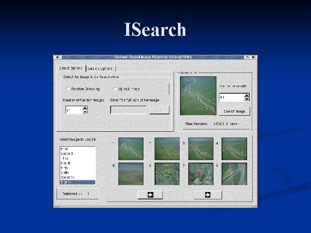Open result thumbnail number 5
Viewport: 311px width, 233px height.
(131, 174)
